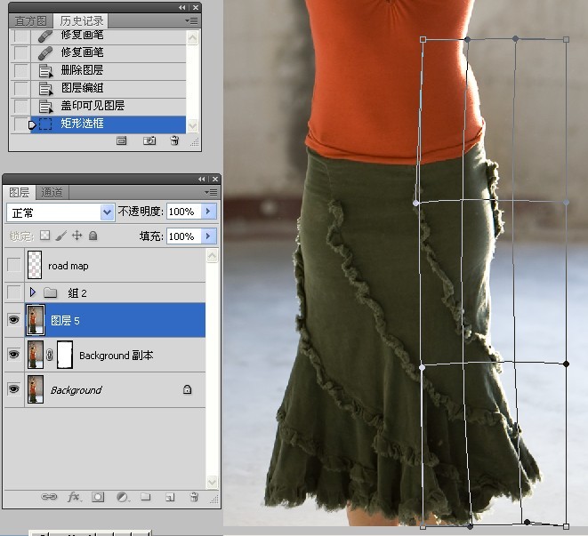Toggle lock all padlock icon

click(x=93, y=236)
